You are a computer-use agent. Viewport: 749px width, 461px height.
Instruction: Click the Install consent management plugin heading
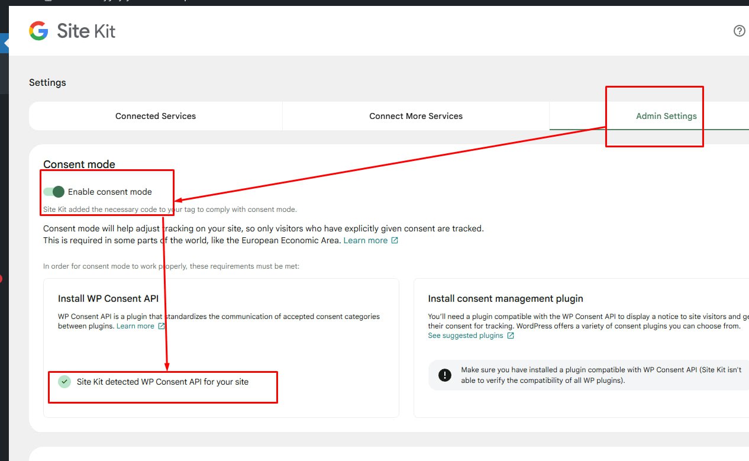pyautogui.click(x=506, y=298)
